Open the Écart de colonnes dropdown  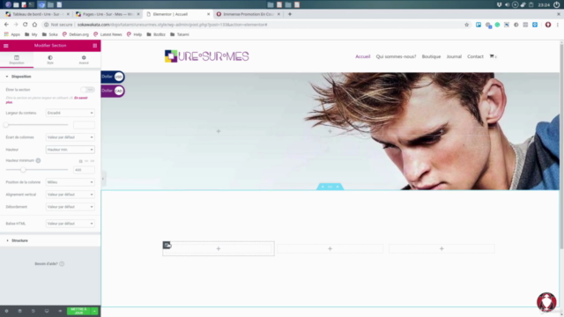70,137
